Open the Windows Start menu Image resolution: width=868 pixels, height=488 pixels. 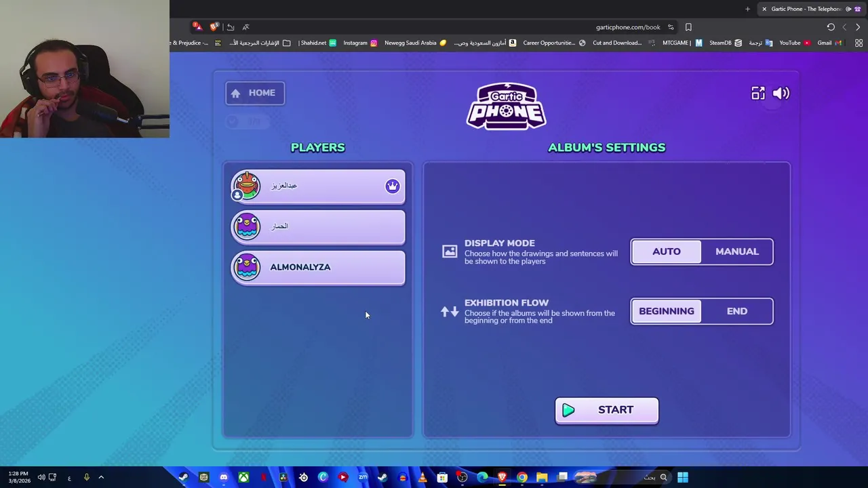[683, 477]
